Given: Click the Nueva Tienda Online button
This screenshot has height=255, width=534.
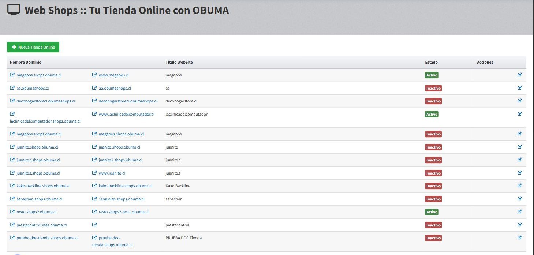Looking at the screenshot, I should (33, 47).
